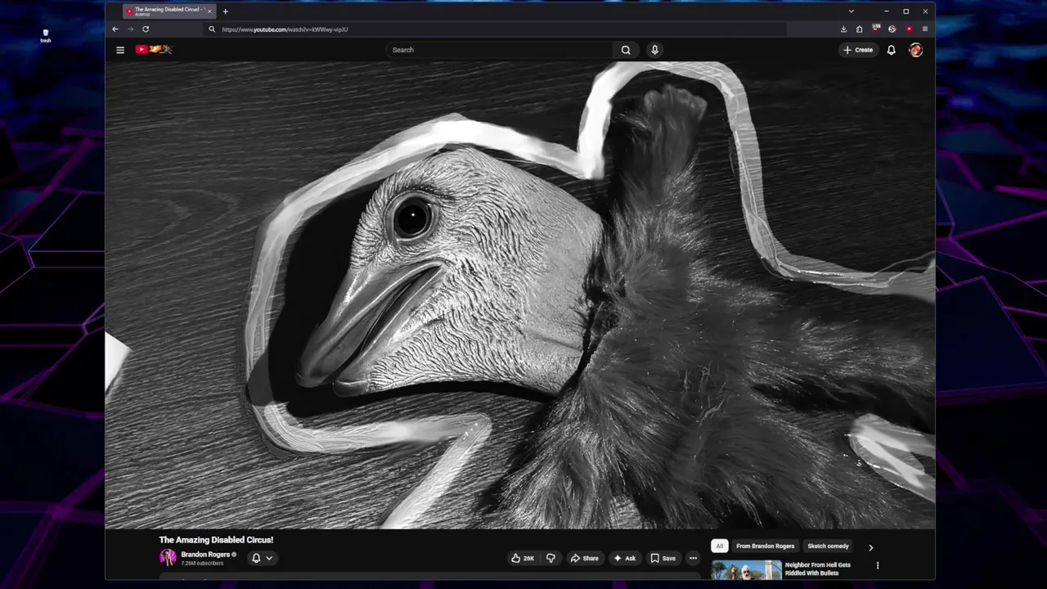Click the video player to pause
Viewport: 1047px width, 589px height.
click(520, 294)
